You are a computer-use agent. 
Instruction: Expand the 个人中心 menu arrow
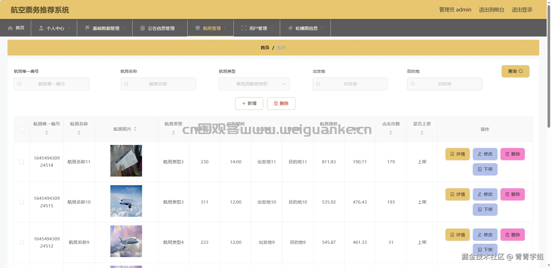(x=69, y=28)
